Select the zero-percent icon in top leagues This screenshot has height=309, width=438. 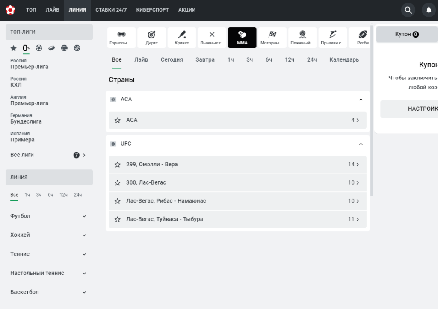(x=26, y=48)
